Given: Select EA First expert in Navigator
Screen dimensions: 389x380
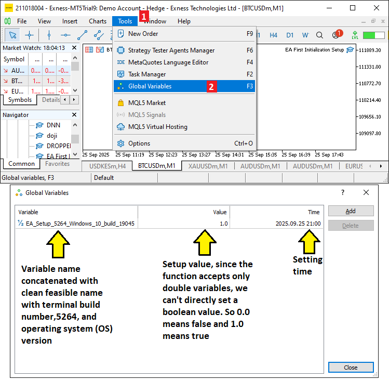Looking at the screenshot, I should pyautogui.click(x=53, y=156).
